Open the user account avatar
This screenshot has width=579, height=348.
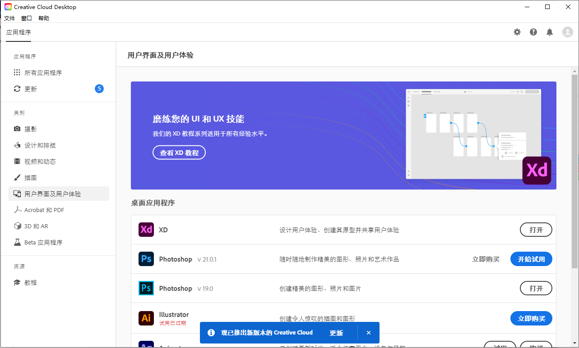[x=567, y=32]
